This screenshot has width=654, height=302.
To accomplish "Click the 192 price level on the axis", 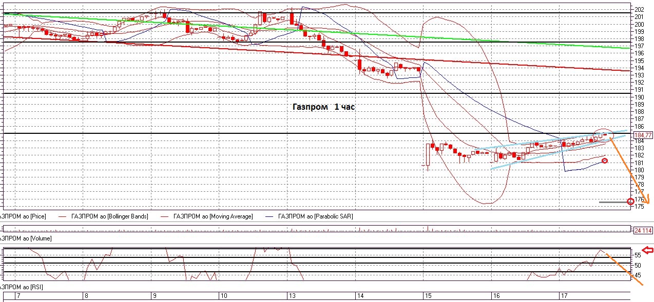I will [x=640, y=82].
